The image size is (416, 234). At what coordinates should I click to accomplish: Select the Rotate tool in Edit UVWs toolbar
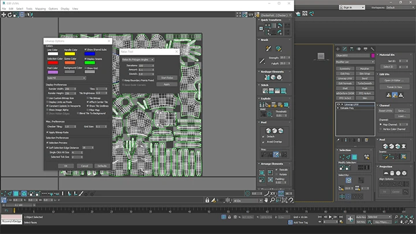coord(10,15)
